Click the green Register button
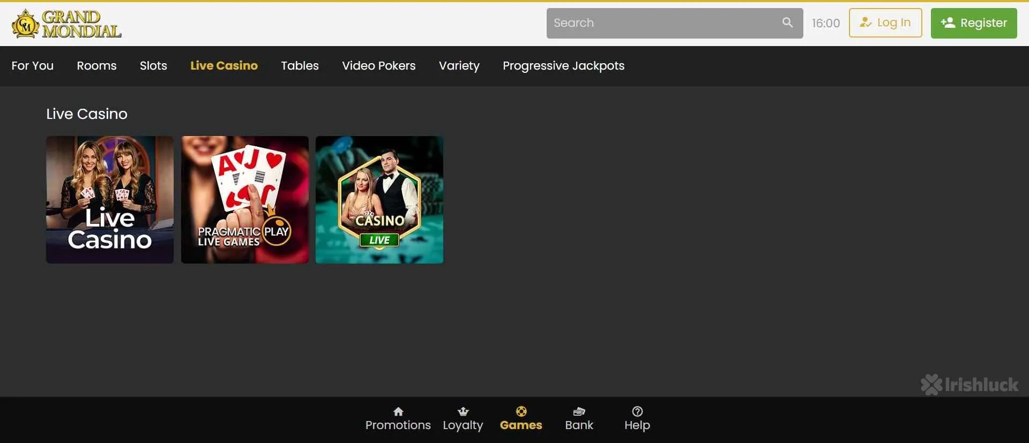Screen dimensions: 1029x443 pos(974,23)
